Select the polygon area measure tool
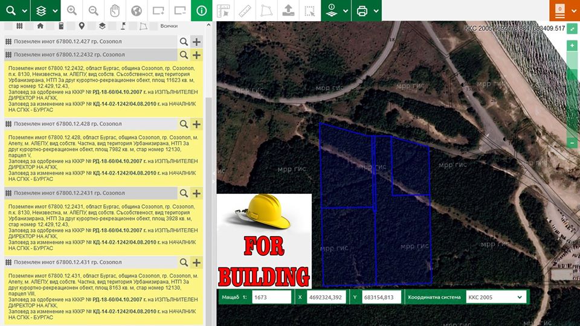Viewport: 580px width, 326px height. point(266,11)
